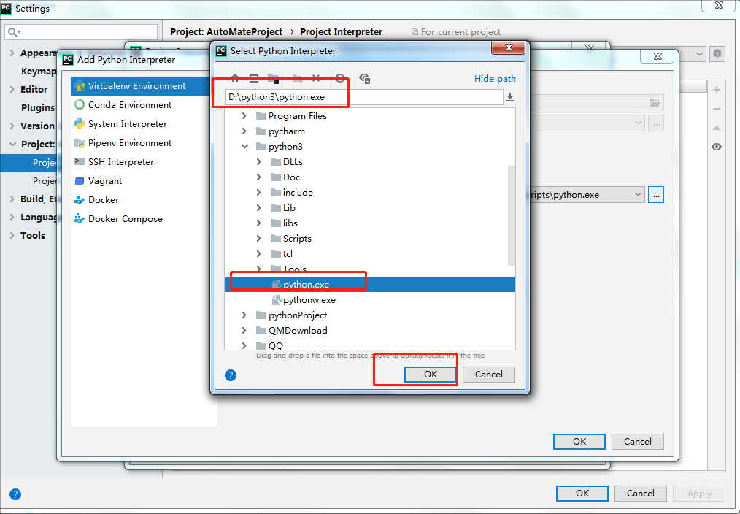Refresh the file tree
The height and width of the screenshot is (514, 740).
(340, 78)
